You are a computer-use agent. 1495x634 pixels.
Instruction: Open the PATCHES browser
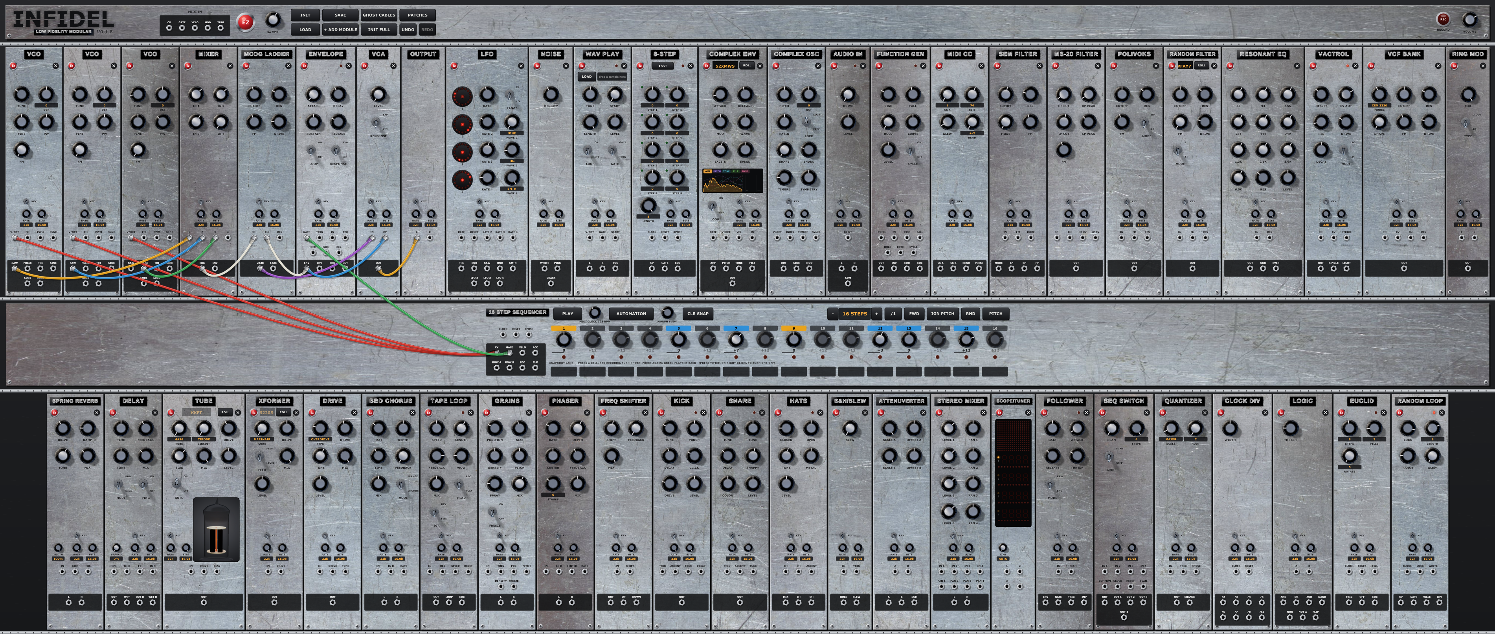[417, 15]
